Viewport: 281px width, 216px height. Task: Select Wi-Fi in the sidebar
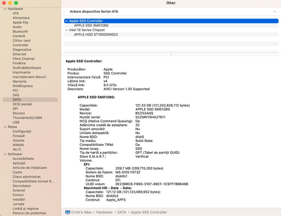point(17,150)
